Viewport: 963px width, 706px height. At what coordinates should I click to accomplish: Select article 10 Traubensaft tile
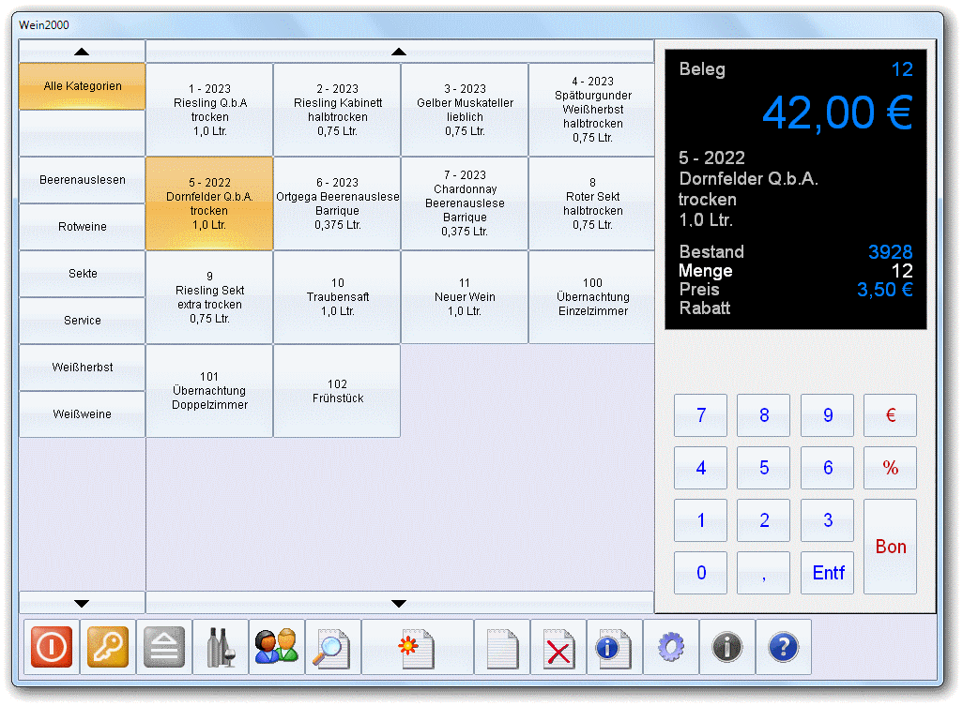pyautogui.click(x=337, y=297)
